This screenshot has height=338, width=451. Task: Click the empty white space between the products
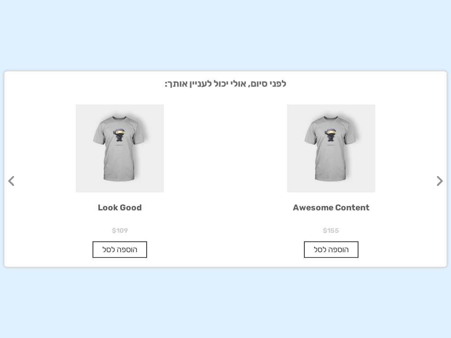[225, 176]
